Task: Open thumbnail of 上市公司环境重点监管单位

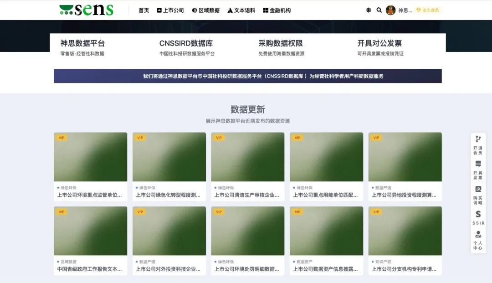Action: 90,157
